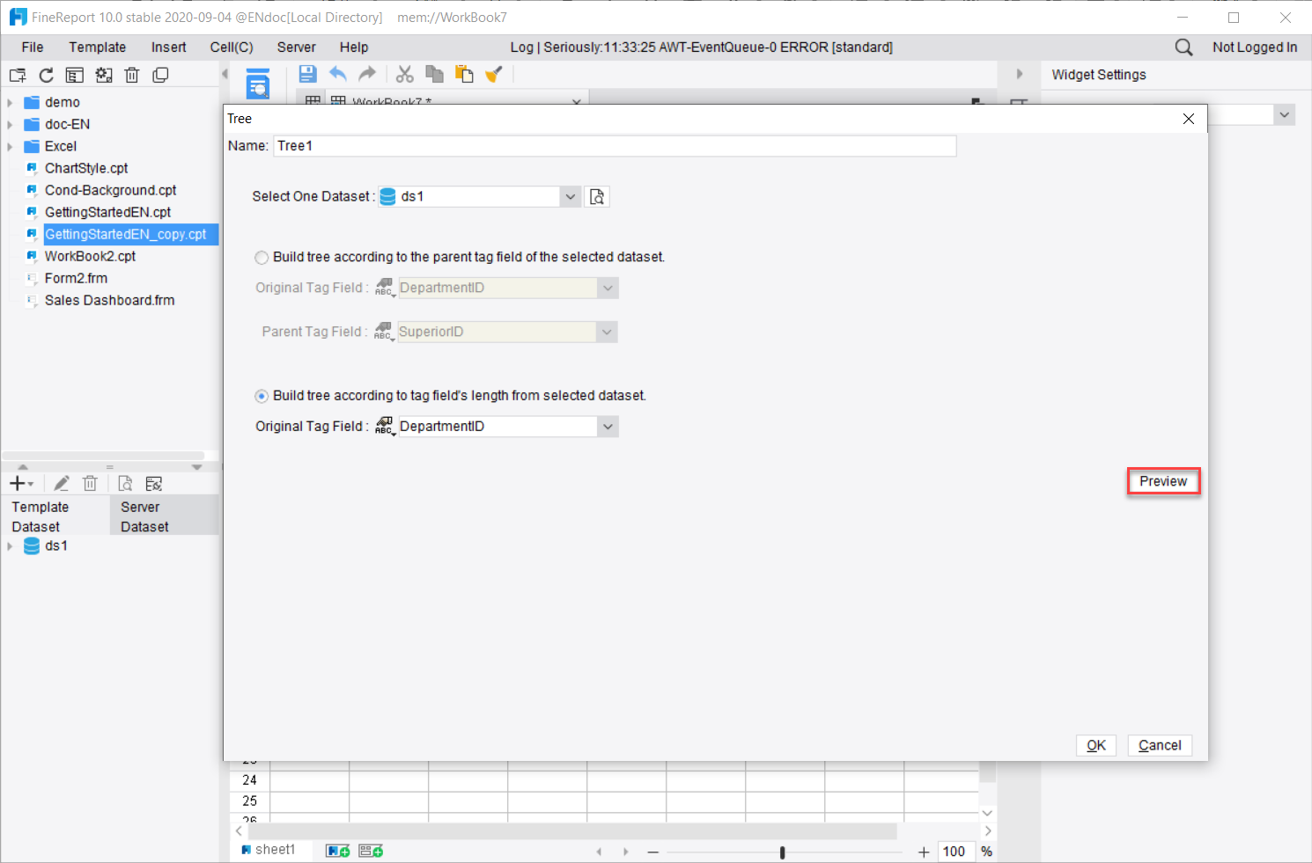Select 'Build tree according to parent tag field' option

point(262,257)
